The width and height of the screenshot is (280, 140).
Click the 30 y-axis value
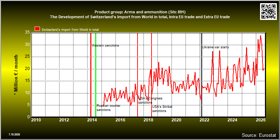pos(27,45)
